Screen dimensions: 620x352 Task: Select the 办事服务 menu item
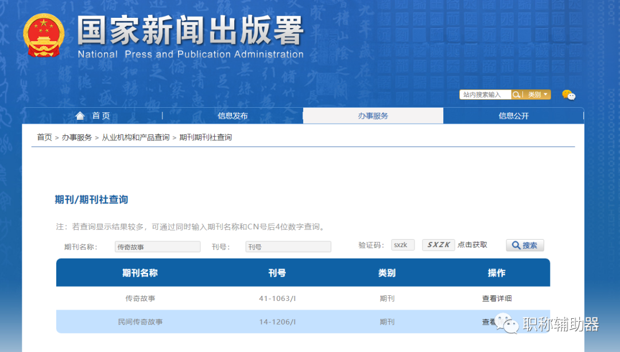(373, 115)
